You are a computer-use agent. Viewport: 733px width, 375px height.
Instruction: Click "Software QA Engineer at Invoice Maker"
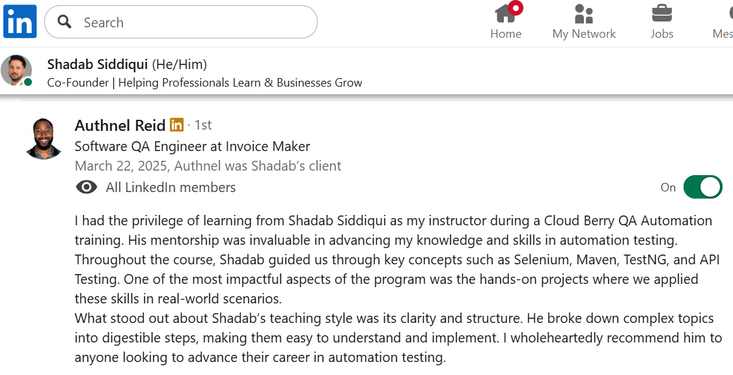(x=192, y=146)
